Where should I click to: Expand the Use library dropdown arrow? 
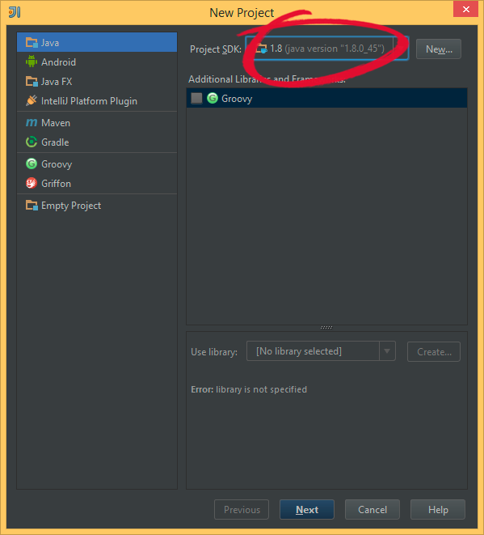(x=387, y=350)
